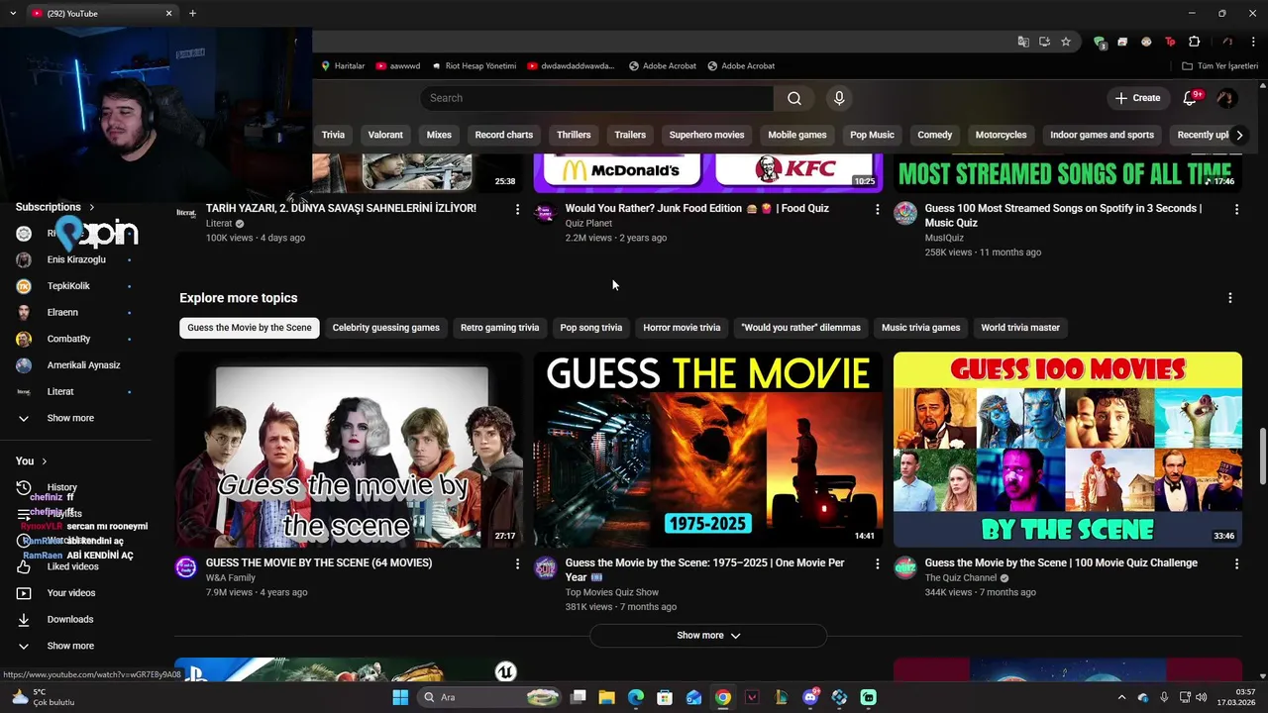Image resolution: width=1268 pixels, height=713 pixels.
Task: Select the Valorant category chip
Action: (385, 135)
